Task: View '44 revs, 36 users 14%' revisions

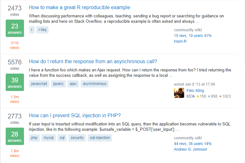Action: 193,144
